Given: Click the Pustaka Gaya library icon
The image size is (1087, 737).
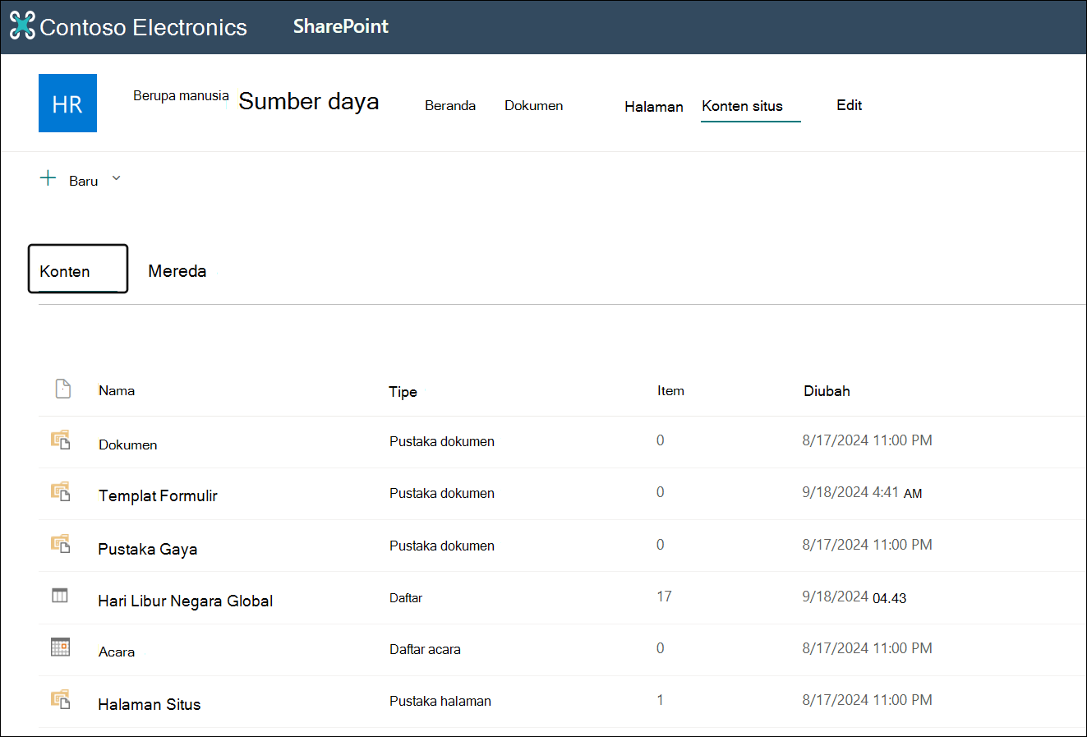Looking at the screenshot, I should pos(61,544).
